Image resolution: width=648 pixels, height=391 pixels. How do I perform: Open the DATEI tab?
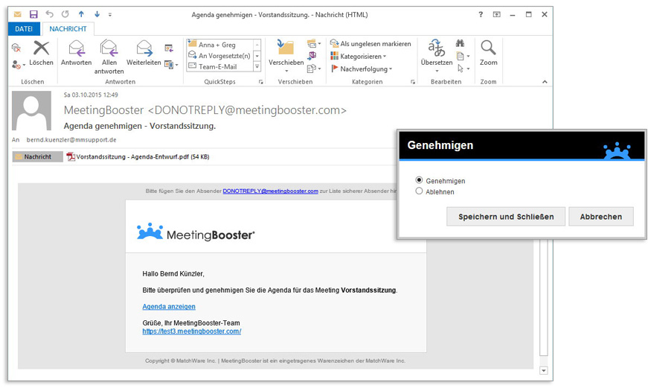[24, 29]
